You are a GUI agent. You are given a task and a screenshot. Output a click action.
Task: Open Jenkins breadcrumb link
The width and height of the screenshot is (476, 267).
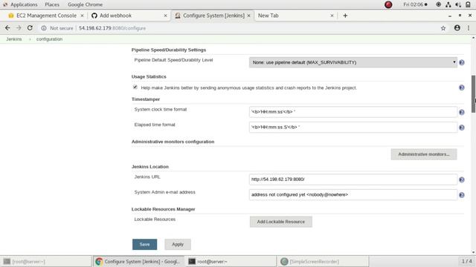tap(14, 39)
